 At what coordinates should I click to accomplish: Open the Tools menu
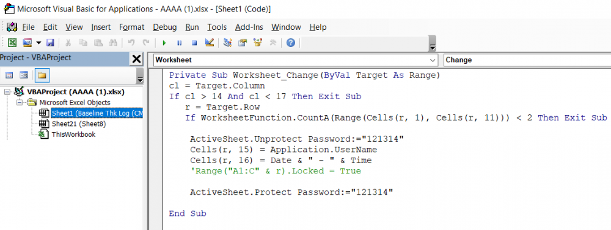(217, 27)
